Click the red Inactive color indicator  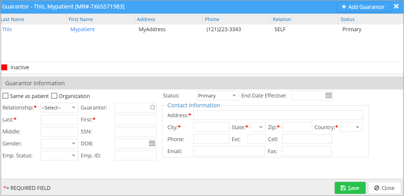tap(4, 67)
